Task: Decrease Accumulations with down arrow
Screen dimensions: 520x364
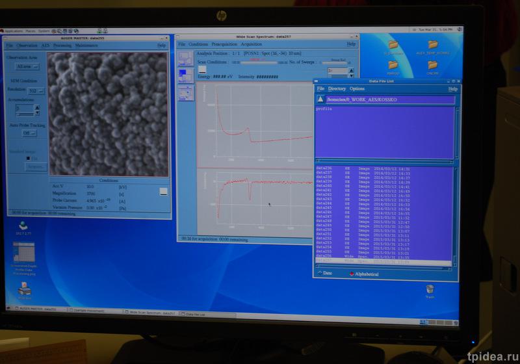Action: point(37,112)
